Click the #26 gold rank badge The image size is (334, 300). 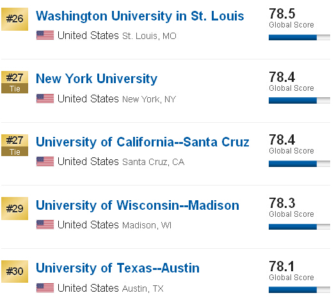[x=15, y=19]
